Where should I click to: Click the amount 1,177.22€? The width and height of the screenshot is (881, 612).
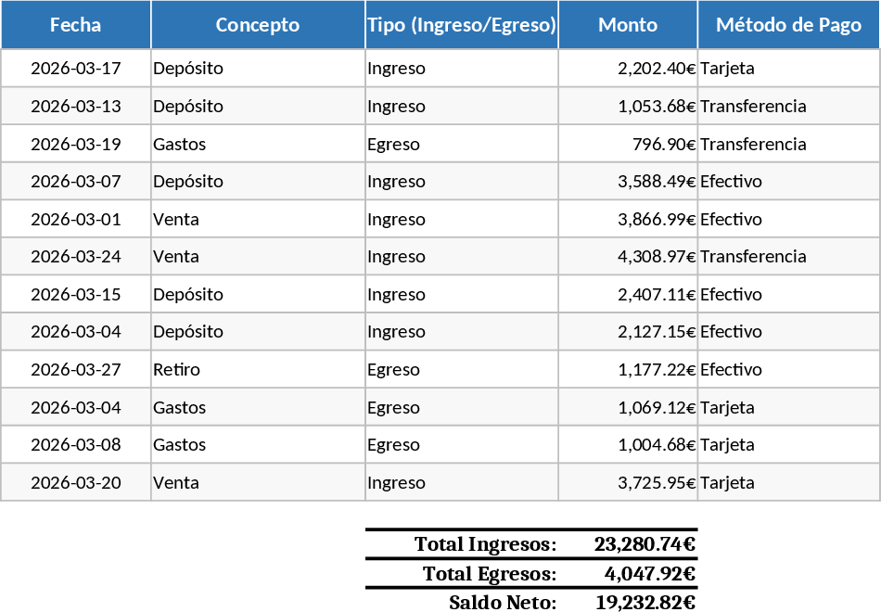(x=656, y=370)
